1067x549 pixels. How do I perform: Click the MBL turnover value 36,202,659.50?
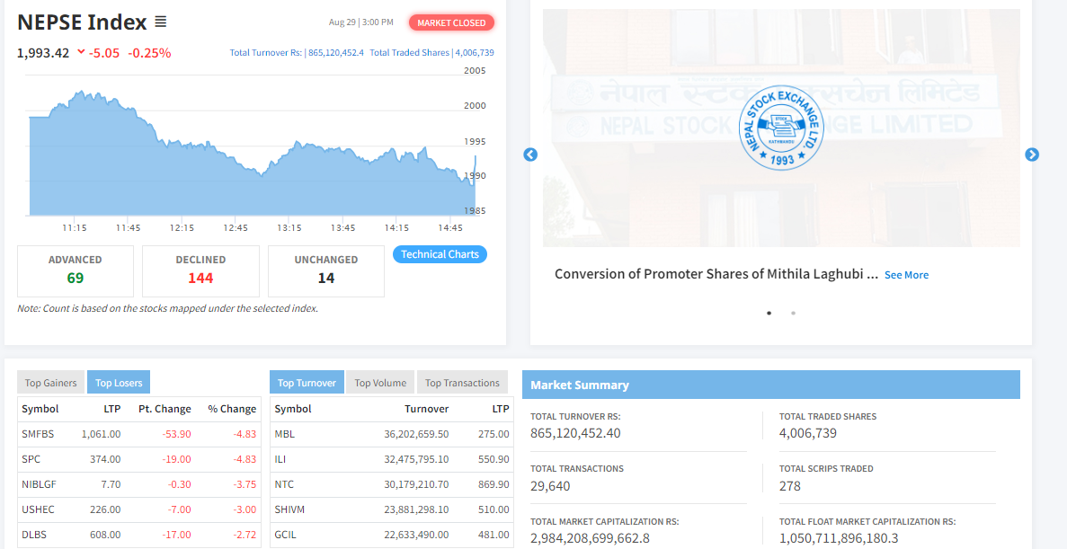pos(416,434)
